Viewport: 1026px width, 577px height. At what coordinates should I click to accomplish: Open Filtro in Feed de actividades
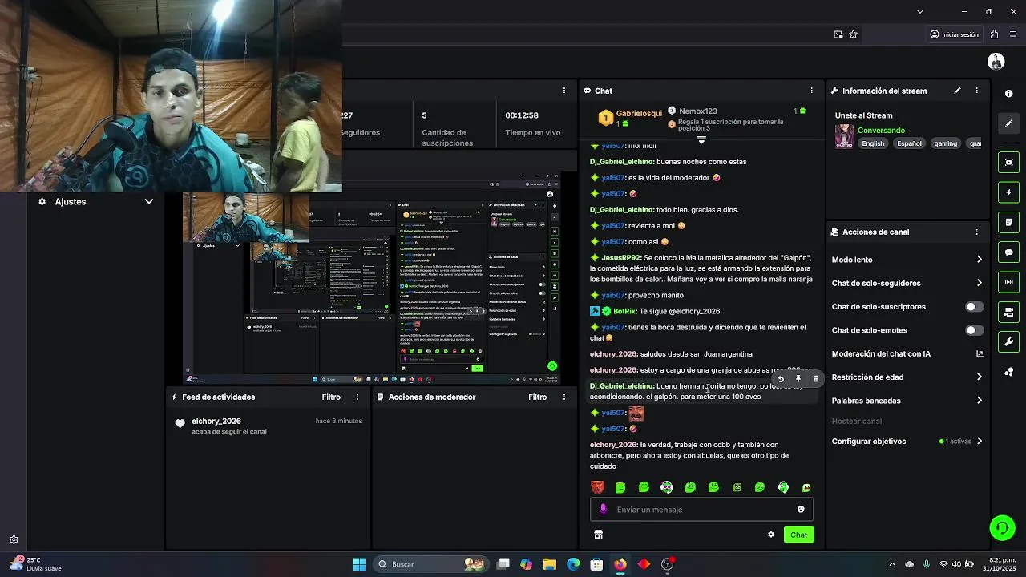[331, 397]
